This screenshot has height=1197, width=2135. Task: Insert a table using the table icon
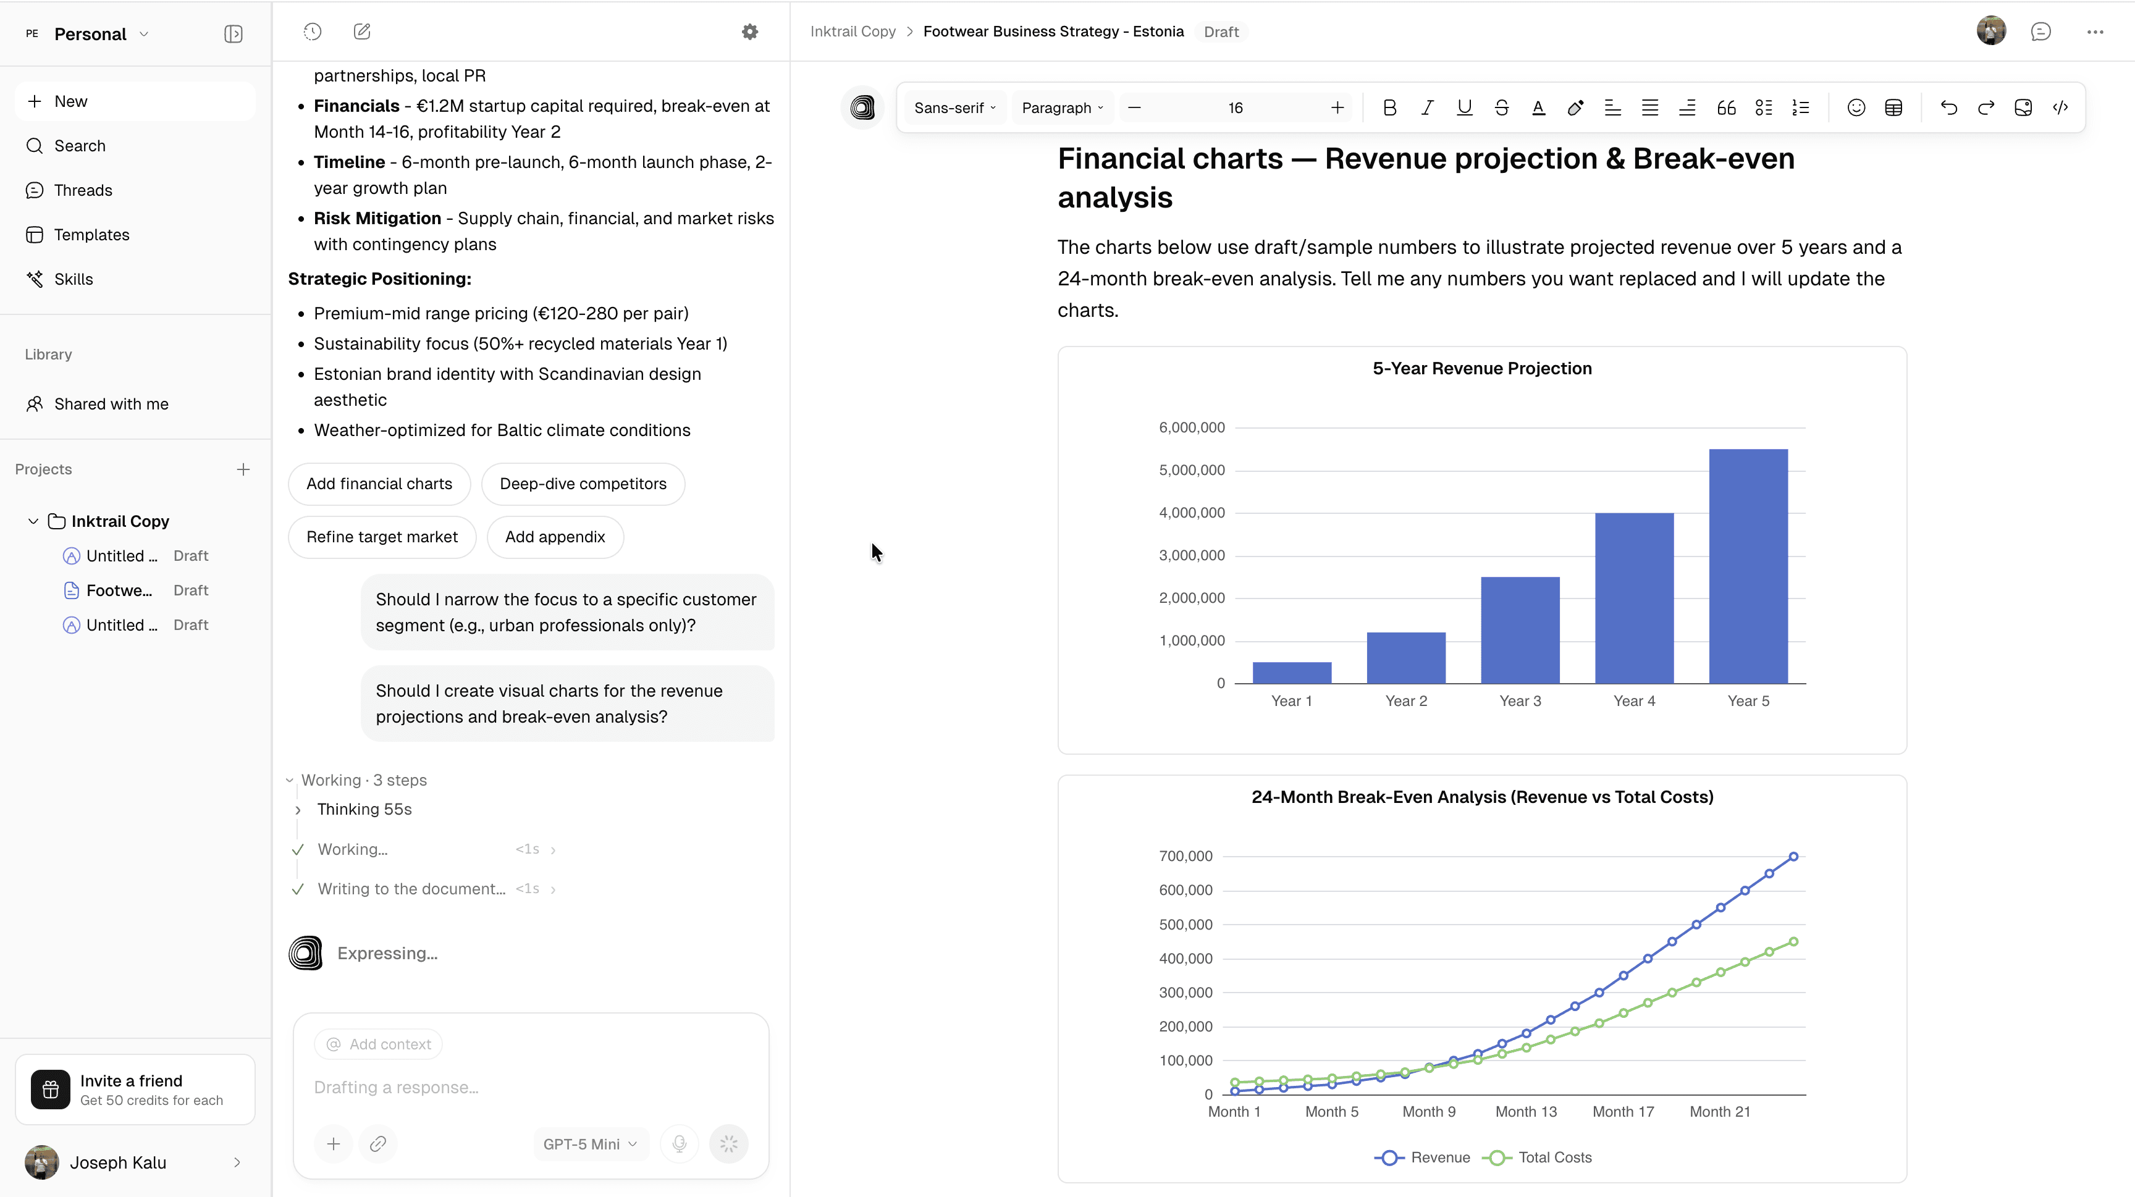point(1894,107)
